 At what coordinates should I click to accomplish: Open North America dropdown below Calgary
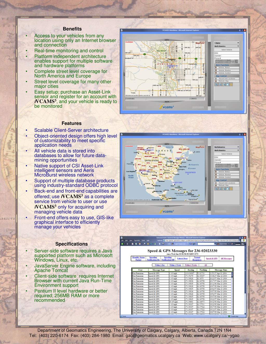click(227, 46)
